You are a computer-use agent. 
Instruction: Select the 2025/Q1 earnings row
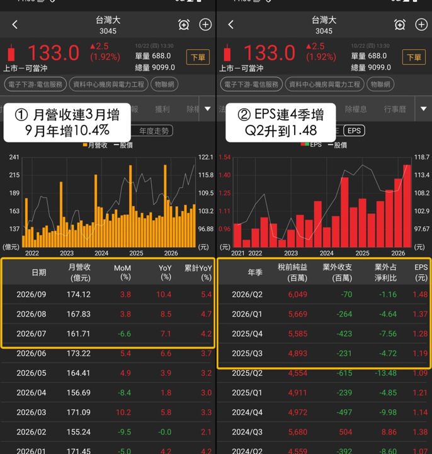click(324, 393)
